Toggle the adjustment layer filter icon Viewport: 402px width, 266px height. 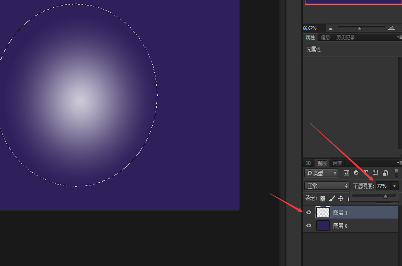coord(356,173)
